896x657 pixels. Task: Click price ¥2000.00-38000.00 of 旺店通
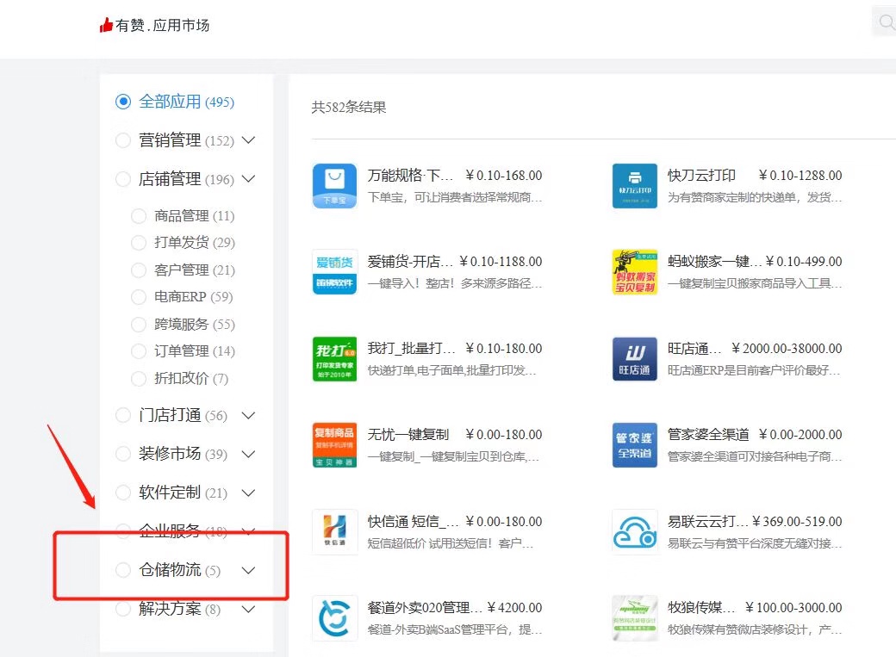(787, 348)
